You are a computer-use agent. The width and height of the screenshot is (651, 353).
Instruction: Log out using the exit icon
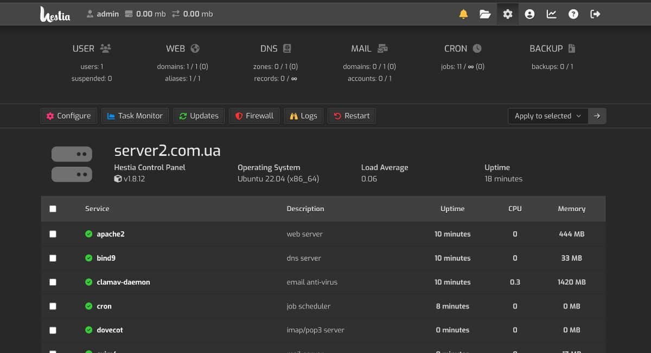[x=595, y=14]
